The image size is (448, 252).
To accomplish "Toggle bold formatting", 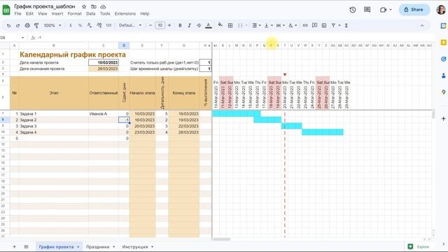I will (180, 25).
